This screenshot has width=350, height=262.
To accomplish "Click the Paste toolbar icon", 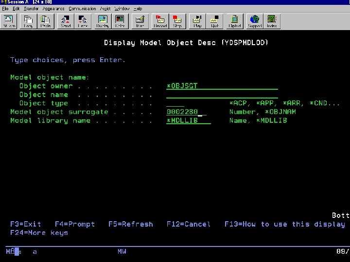I will pyautogui.click(x=46, y=21).
